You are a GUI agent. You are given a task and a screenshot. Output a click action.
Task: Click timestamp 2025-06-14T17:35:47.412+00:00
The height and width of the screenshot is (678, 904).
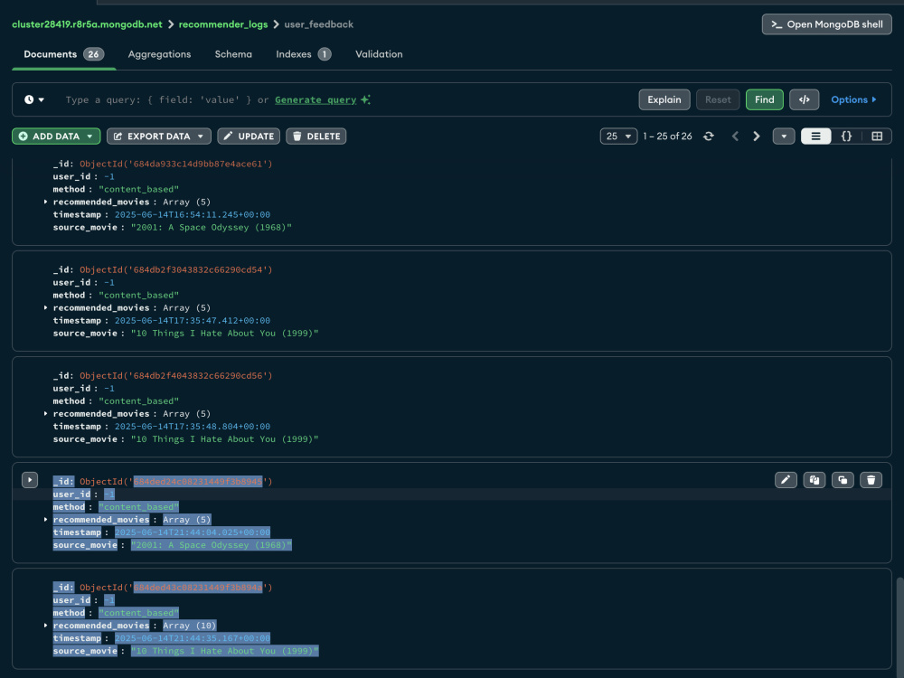click(193, 321)
